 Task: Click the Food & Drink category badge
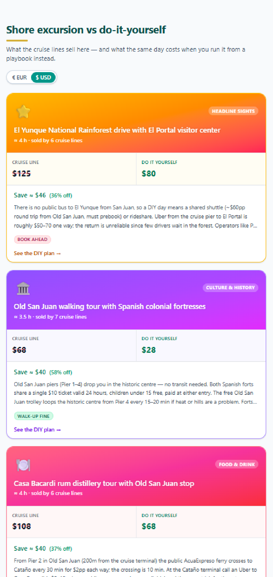(x=237, y=464)
